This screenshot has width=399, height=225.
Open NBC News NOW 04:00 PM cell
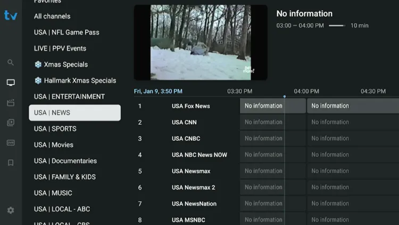pyautogui.click(x=353, y=155)
